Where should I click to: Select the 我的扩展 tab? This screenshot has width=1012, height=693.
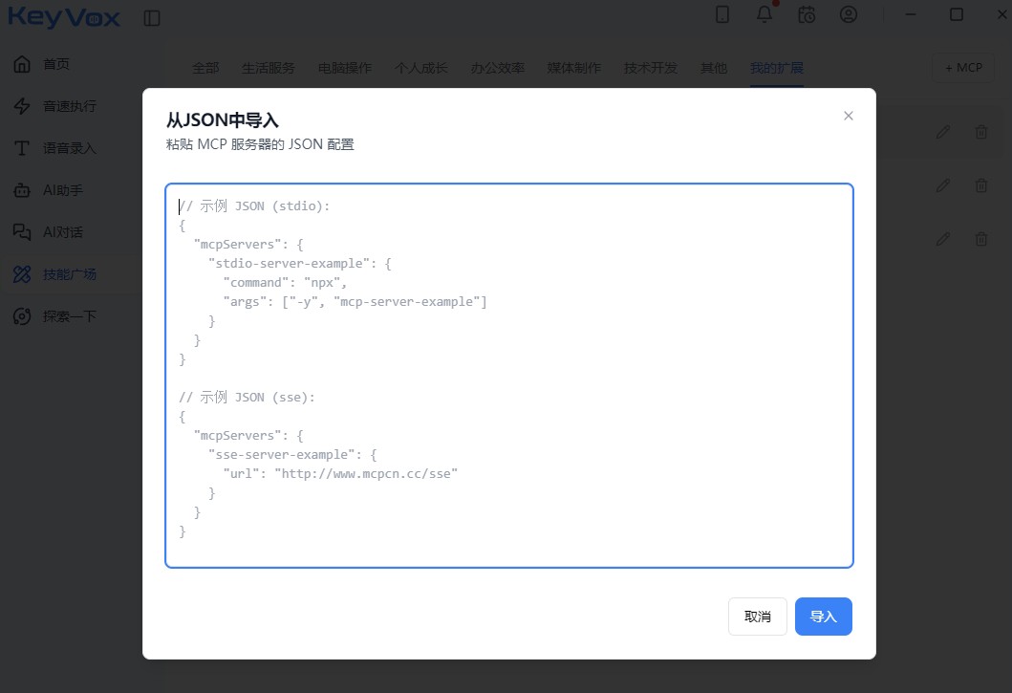[x=777, y=68]
